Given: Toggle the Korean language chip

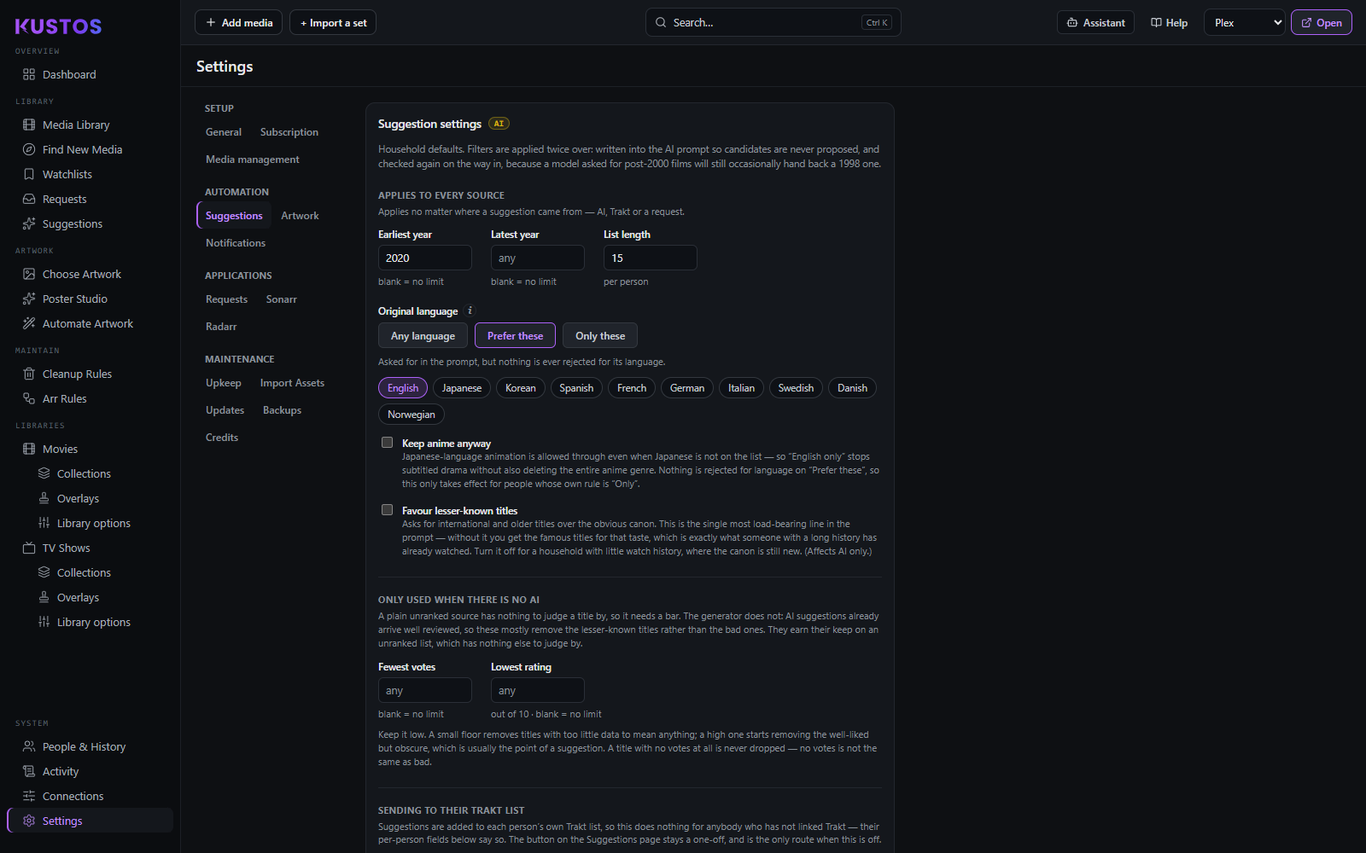Looking at the screenshot, I should pos(521,388).
